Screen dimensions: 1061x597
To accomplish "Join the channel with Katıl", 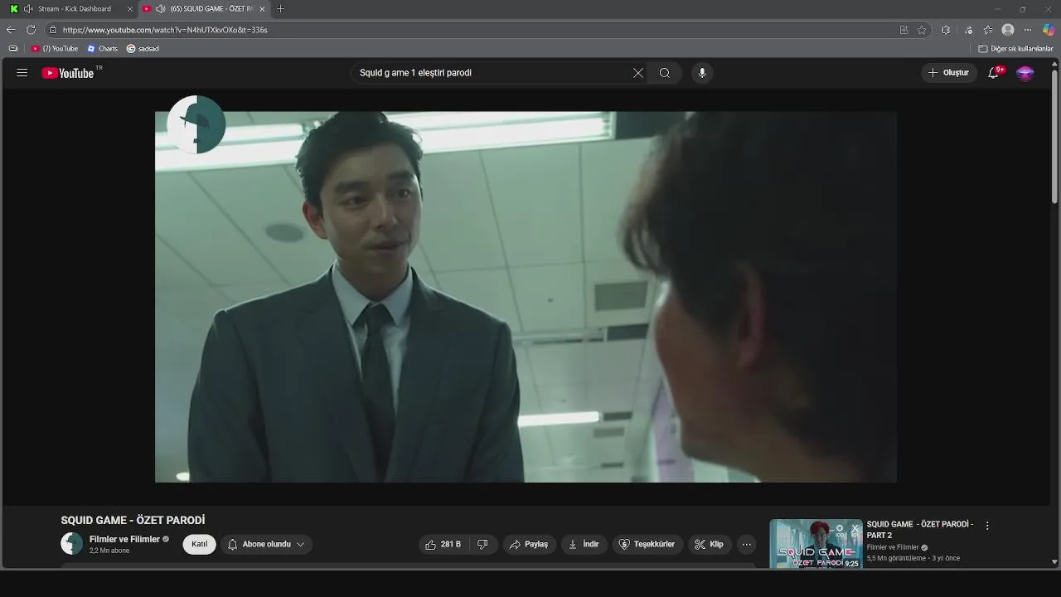I will 200,545.
